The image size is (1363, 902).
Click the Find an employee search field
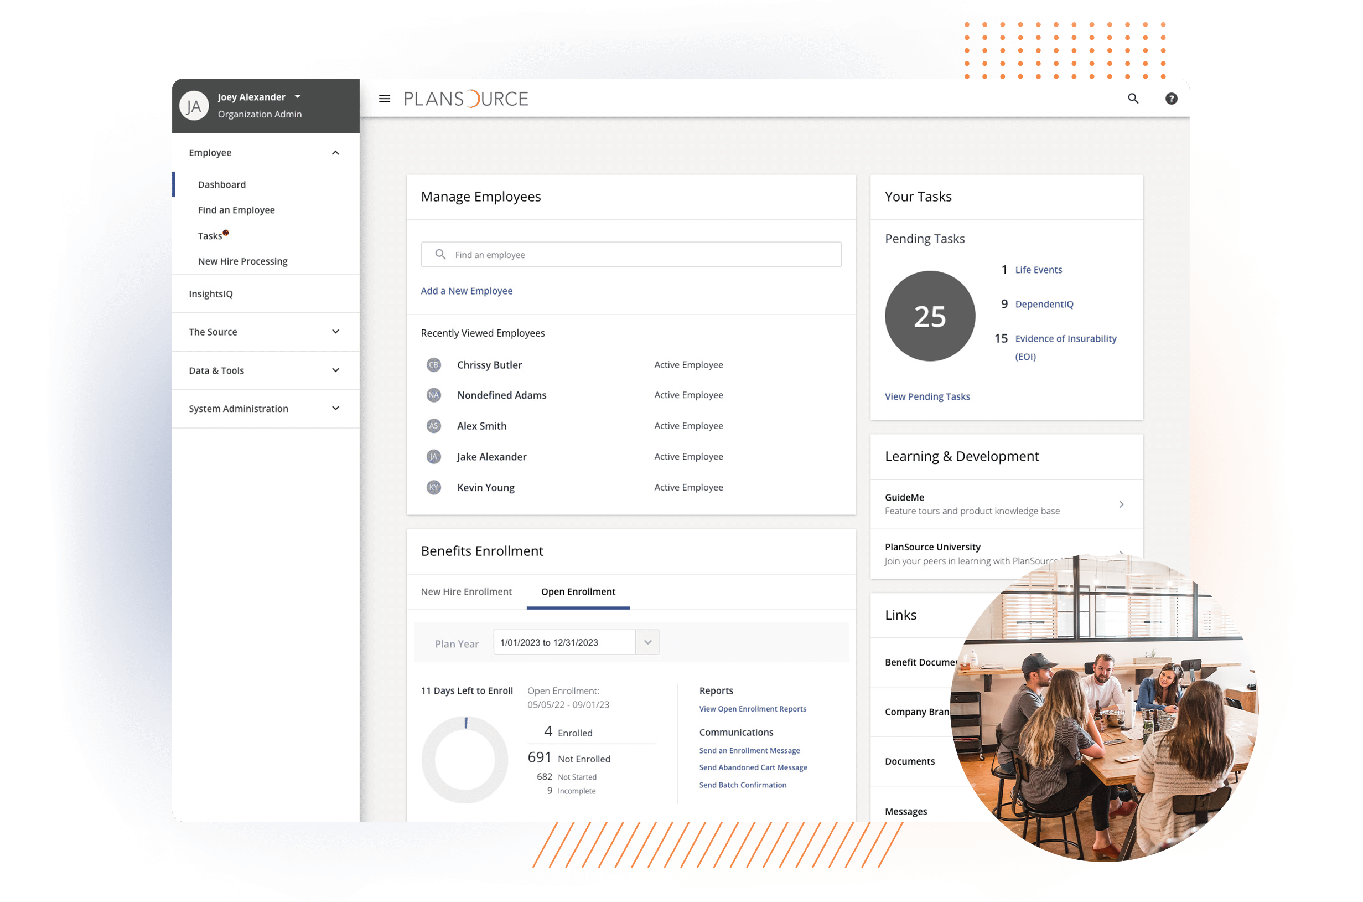click(x=631, y=255)
